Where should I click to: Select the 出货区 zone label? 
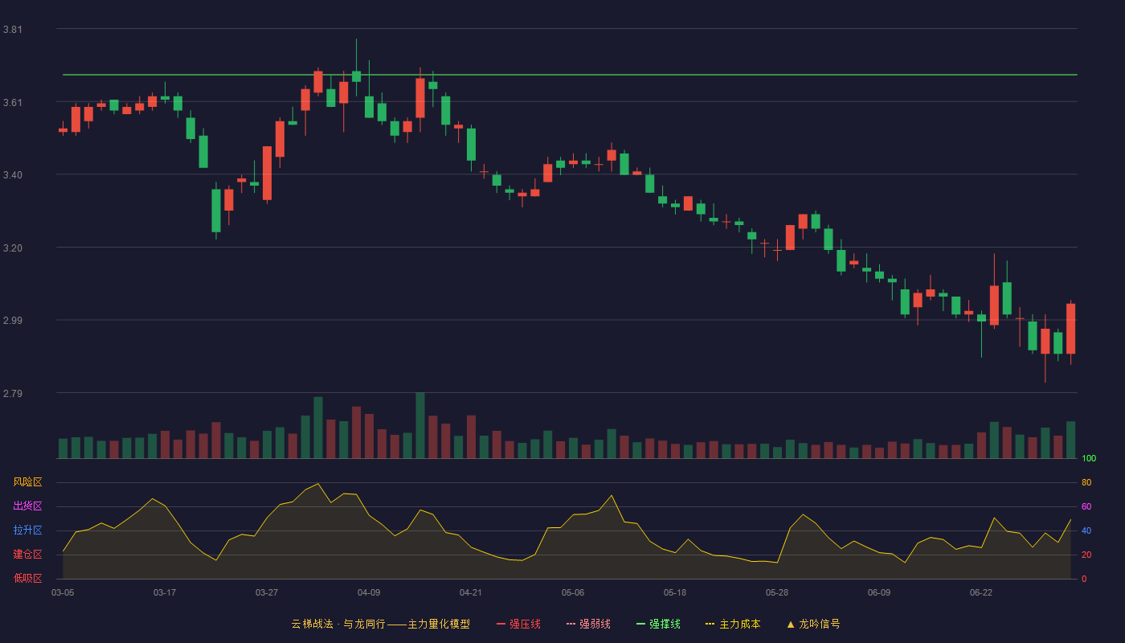[27, 506]
